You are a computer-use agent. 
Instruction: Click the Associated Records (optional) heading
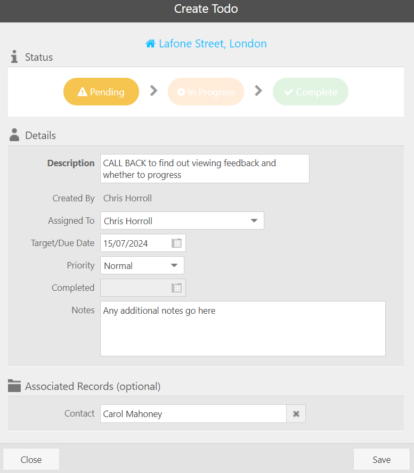pyautogui.click(x=93, y=386)
